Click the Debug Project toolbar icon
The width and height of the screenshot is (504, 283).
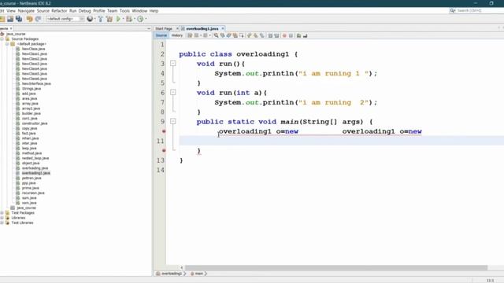point(129,19)
